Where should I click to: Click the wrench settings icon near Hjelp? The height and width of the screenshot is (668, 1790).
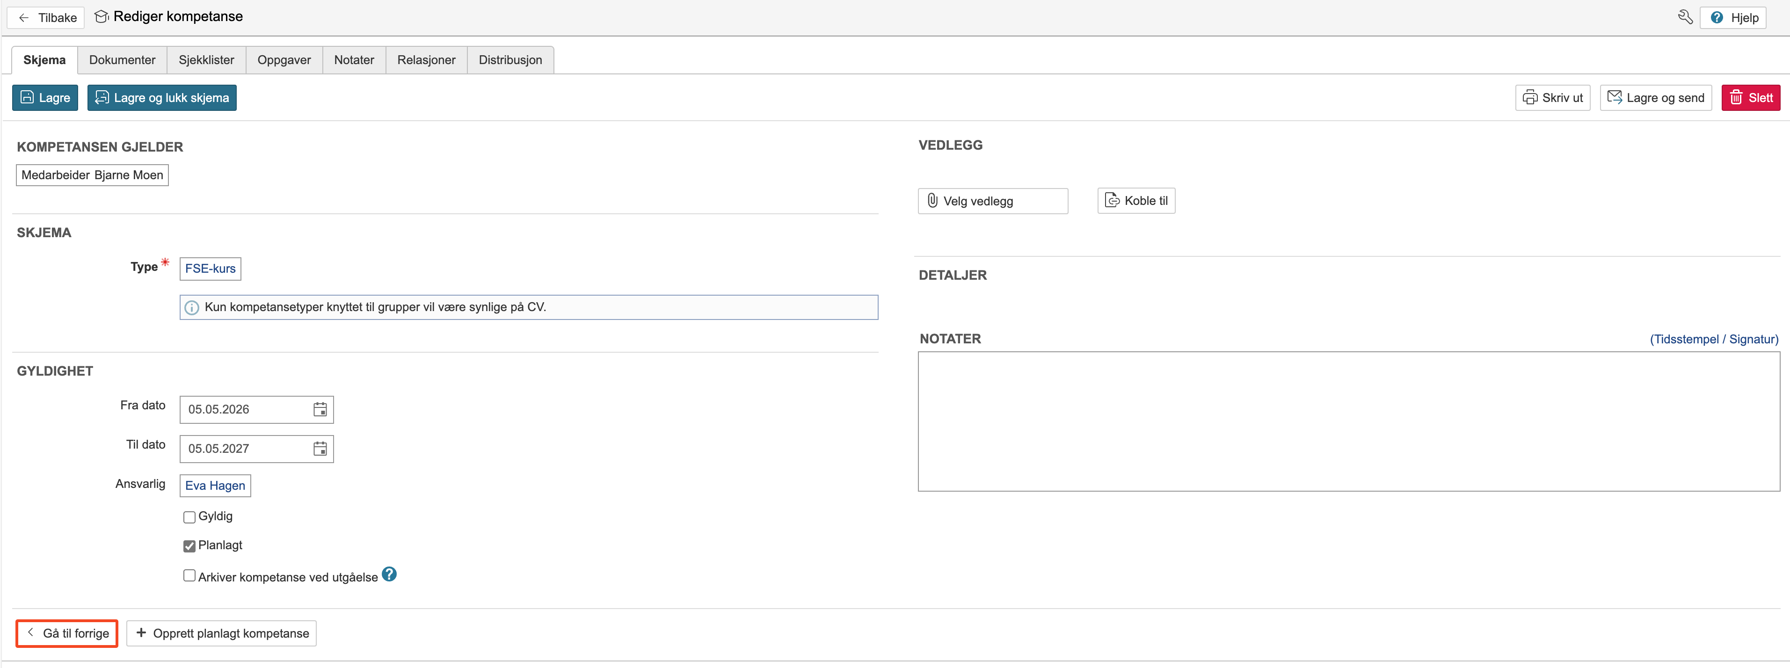(x=1684, y=17)
